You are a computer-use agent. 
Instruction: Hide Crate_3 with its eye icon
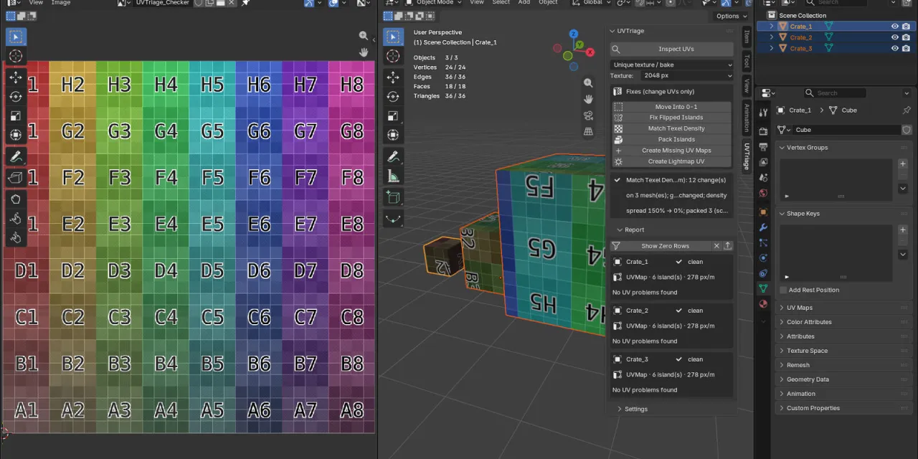point(895,48)
